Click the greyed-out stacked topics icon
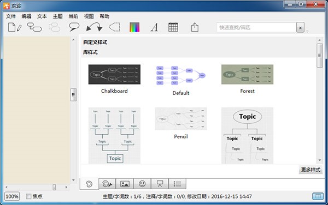The image size is (328, 205). (54, 27)
